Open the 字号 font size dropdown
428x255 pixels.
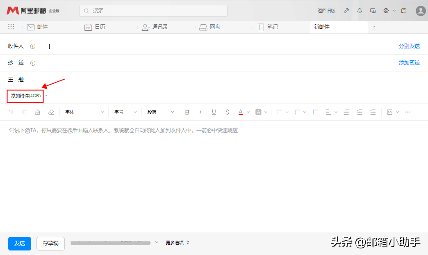click(x=125, y=112)
